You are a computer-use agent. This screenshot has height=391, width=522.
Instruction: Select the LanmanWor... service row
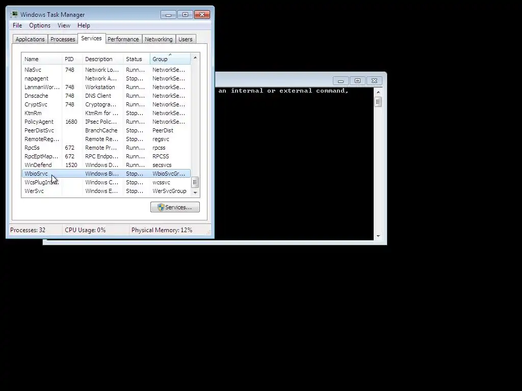tap(106, 87)
